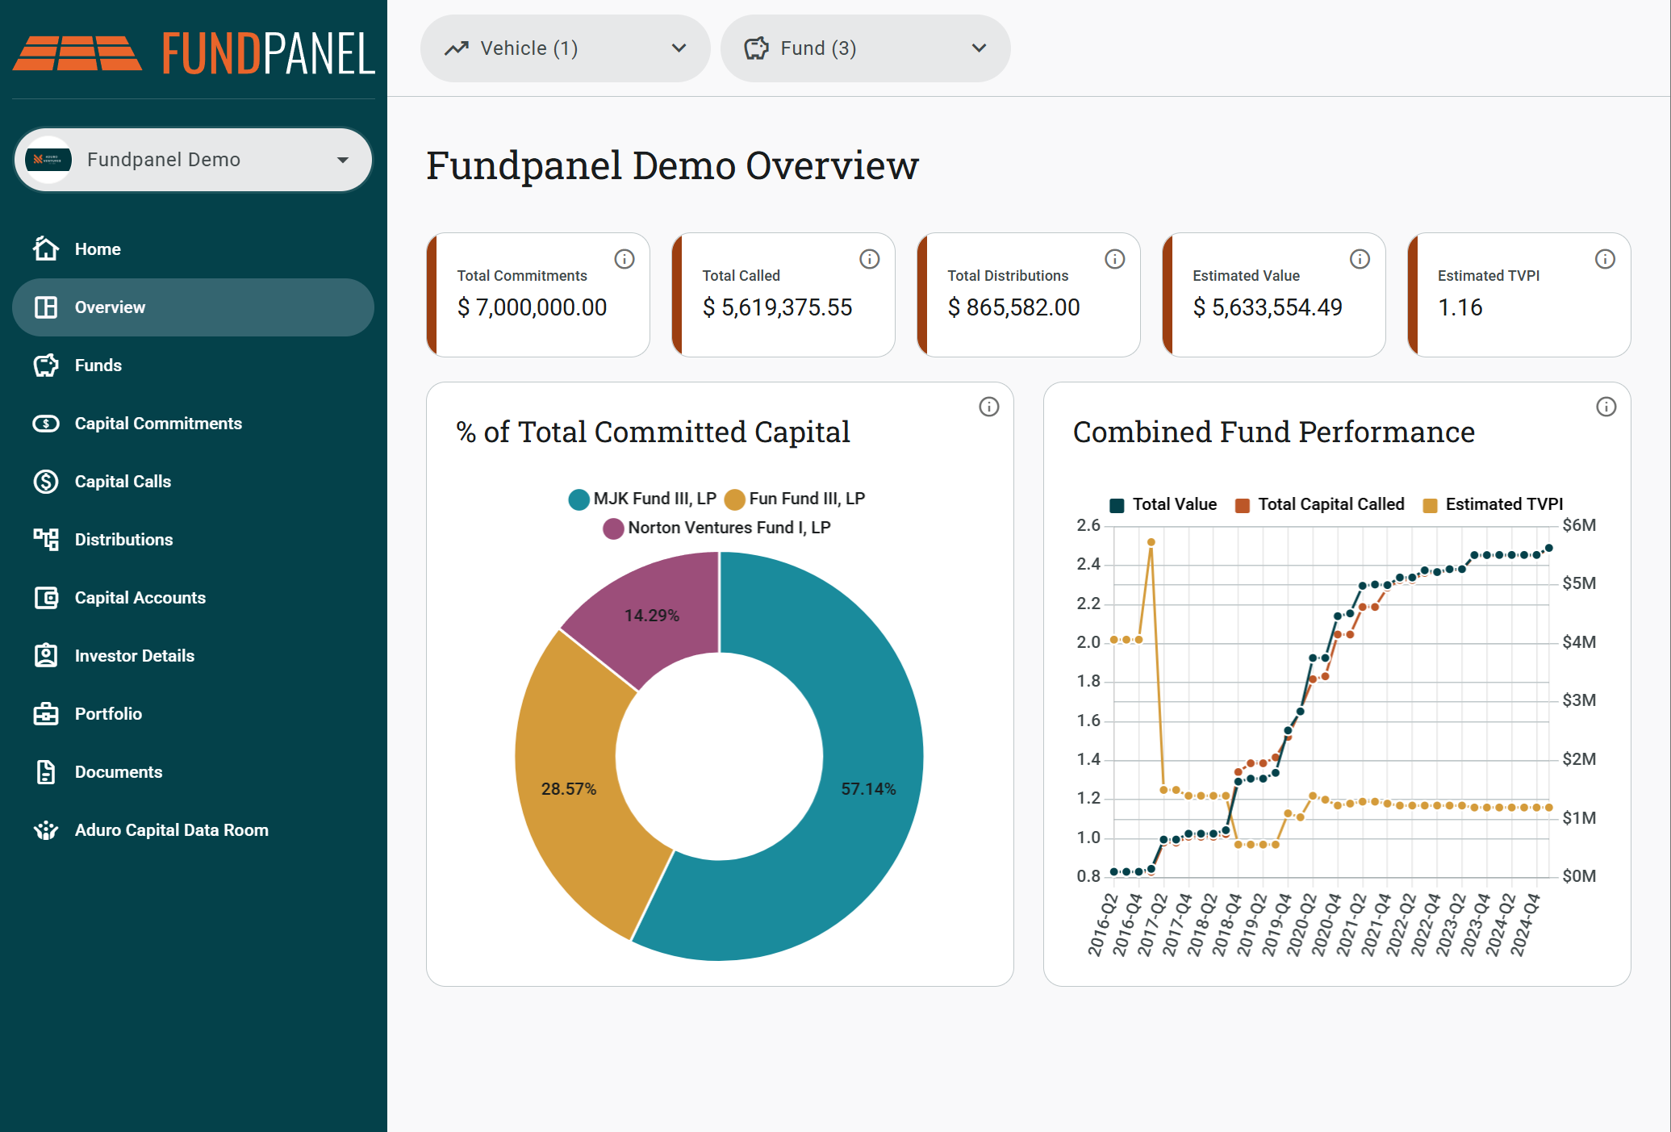This screenshot has height=1132, width=1671.
Task: Click the Estimated Value info icon
Action: pos(1360,259)
